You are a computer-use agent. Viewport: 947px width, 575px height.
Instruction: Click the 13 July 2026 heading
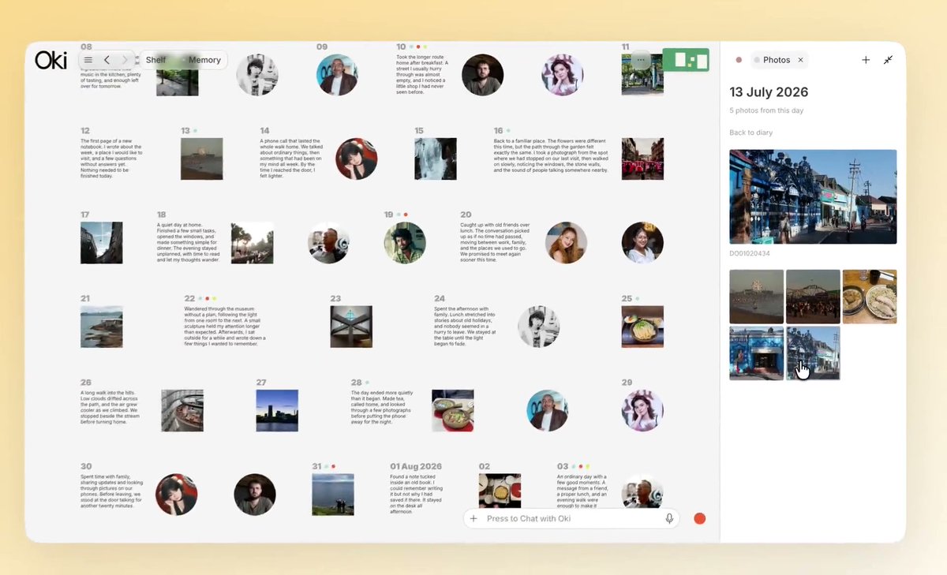[x=769, y=92]
